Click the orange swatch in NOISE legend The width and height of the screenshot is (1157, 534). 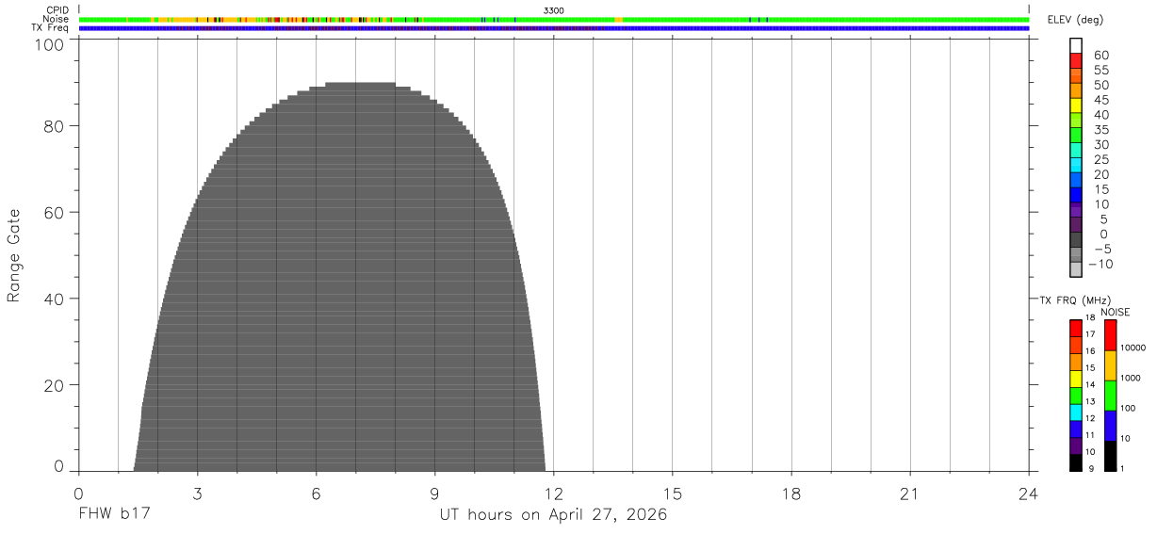click(x=1110, y=366)
